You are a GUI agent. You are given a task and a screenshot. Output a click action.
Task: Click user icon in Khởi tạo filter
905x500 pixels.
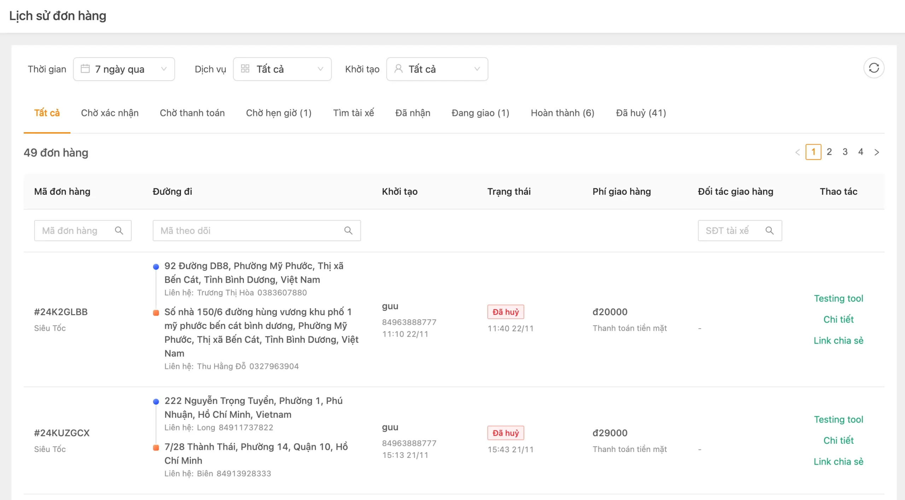click(398, 69)
